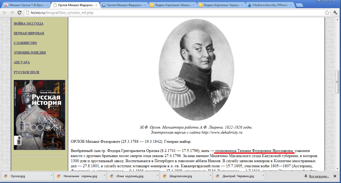This screenshot has height=183, width=341.
Task: Close the 'Яндекс.Картинки: Черевин' tab
Action: click(242, 5)
